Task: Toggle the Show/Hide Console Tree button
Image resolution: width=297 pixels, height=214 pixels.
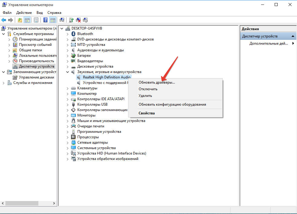Action: point(27,20)
